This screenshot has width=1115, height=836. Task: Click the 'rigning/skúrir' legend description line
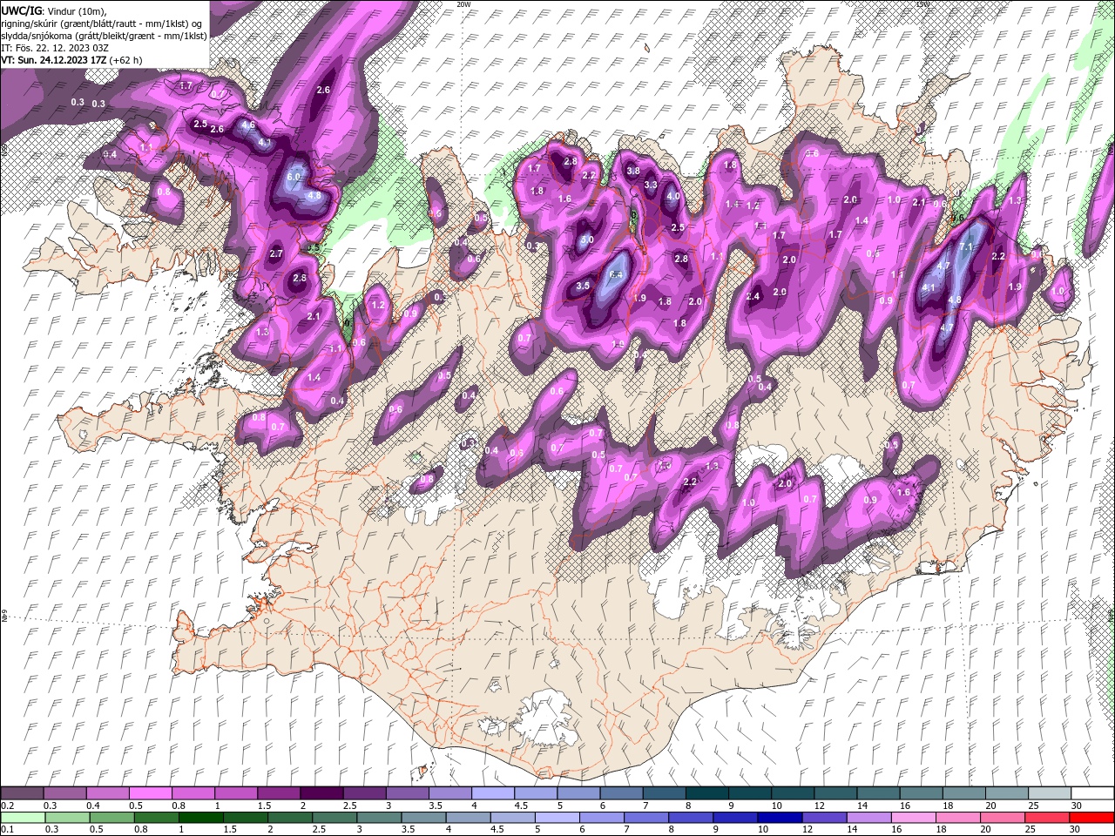[103, 23]
